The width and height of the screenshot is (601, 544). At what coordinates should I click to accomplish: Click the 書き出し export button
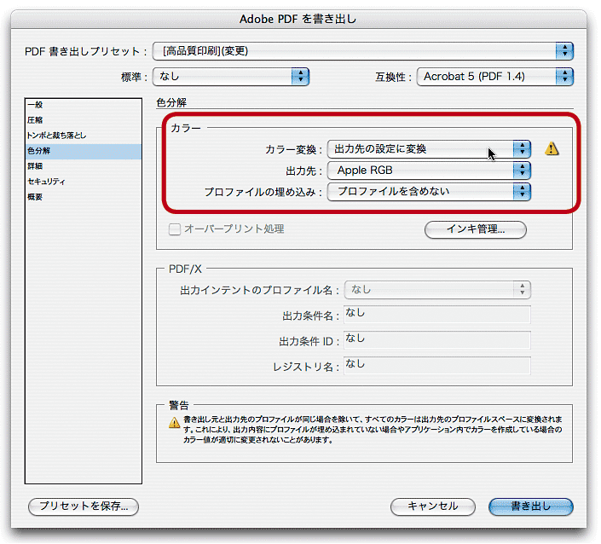click(531, 506)
